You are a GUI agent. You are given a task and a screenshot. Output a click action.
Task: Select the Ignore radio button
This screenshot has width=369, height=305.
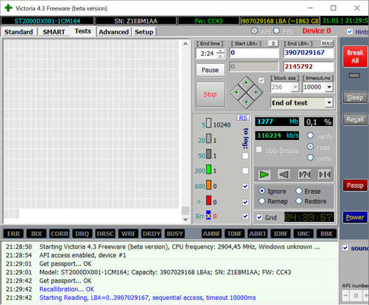click(262, 191)
